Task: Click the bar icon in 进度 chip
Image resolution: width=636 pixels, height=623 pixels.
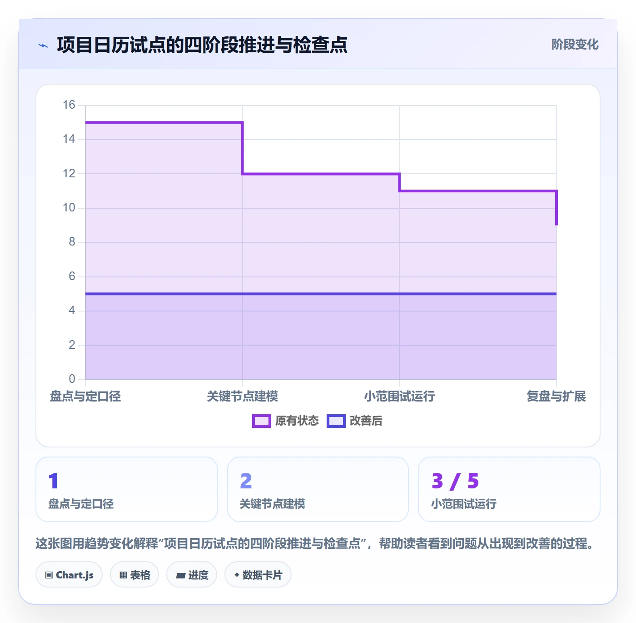Action: click(180, 576)
